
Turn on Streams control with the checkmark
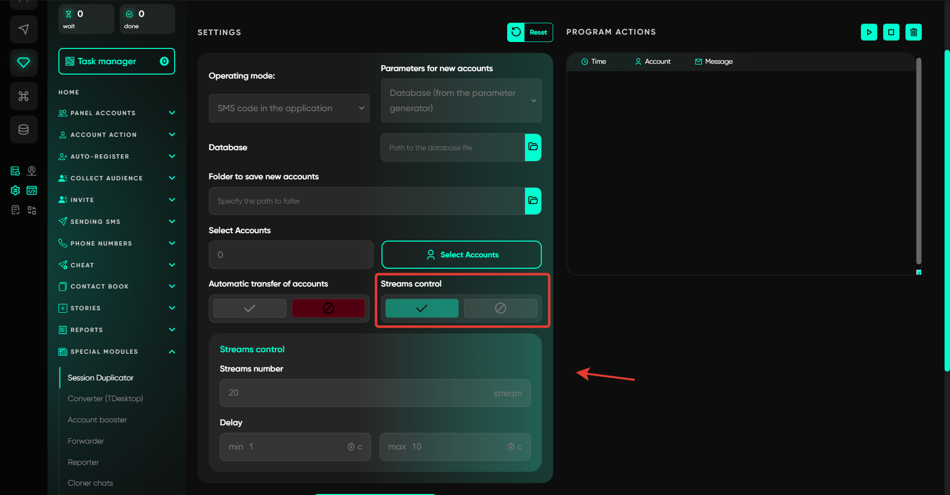click(422, 308)
